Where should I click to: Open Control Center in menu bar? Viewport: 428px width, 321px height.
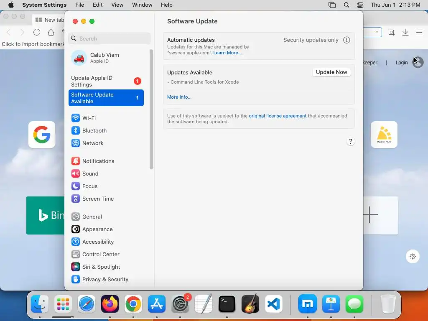click(x=360, y=5)
